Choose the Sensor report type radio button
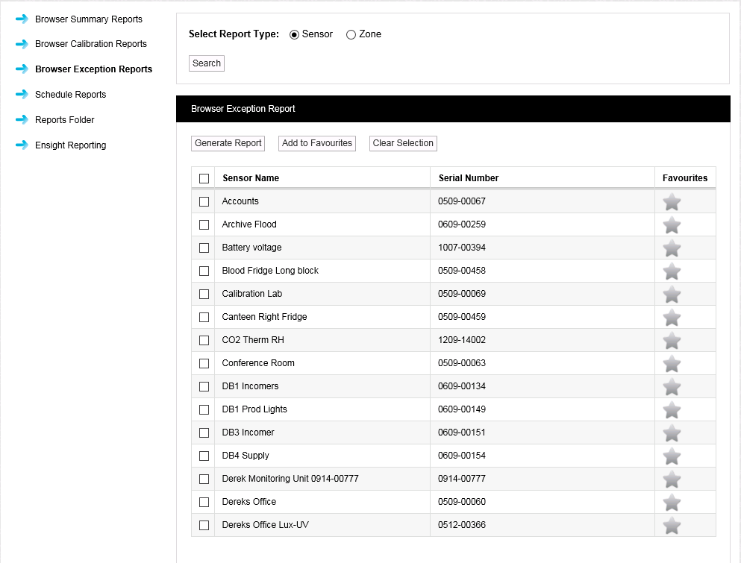This screenshot has width=741, height=563. pyautogui.click(x=294, y=34)
